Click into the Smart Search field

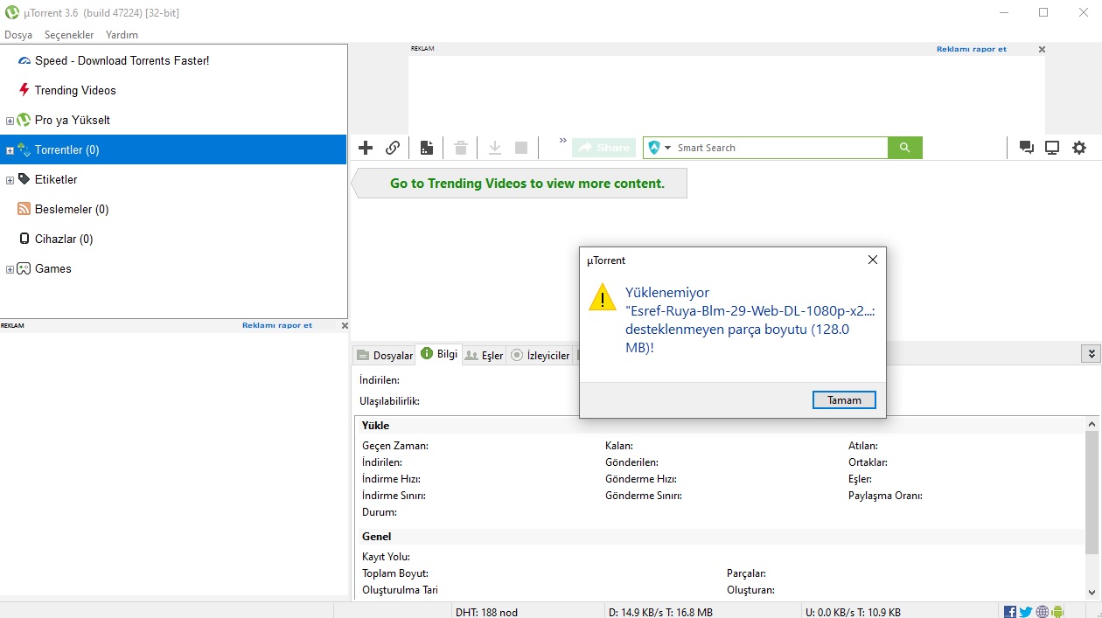pyautogui.click(x=781, y=148)
